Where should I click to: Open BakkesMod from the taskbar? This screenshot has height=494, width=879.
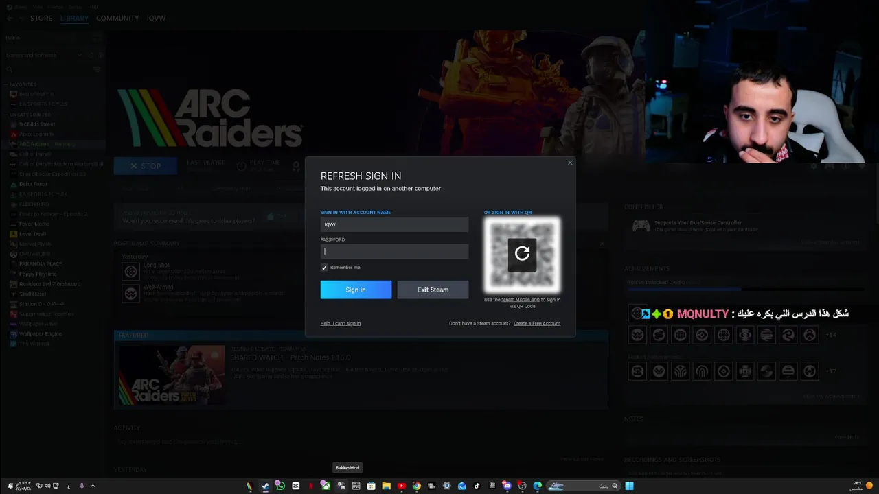[x=341, y=486]
